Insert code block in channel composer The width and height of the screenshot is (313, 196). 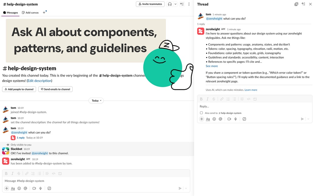(60, 173)
